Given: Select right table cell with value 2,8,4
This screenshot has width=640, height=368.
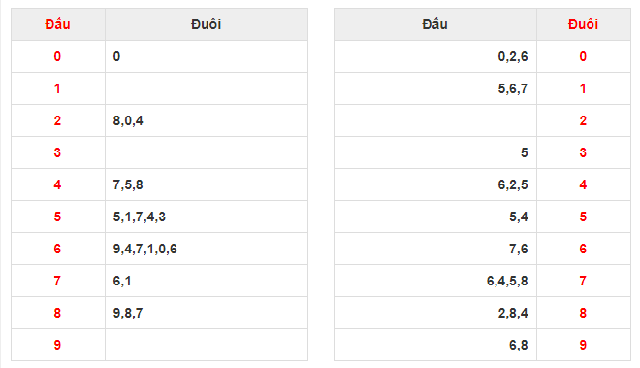Looking at the screenshot, I should 435,313.
